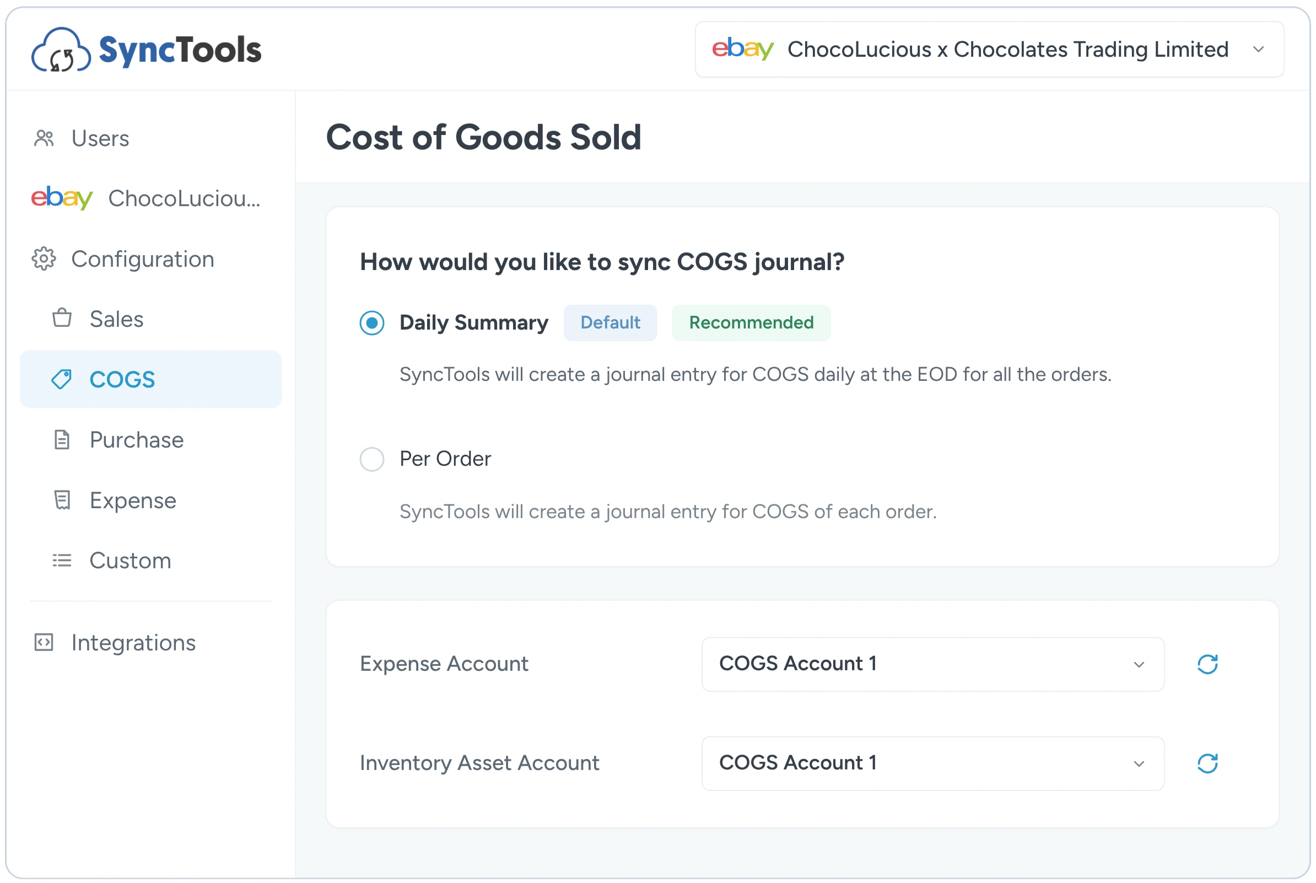1316x883 pixels.
Task: Refresh the Inventory Asset Account list
Action: pyautogui.click(x=1208, y=763)
